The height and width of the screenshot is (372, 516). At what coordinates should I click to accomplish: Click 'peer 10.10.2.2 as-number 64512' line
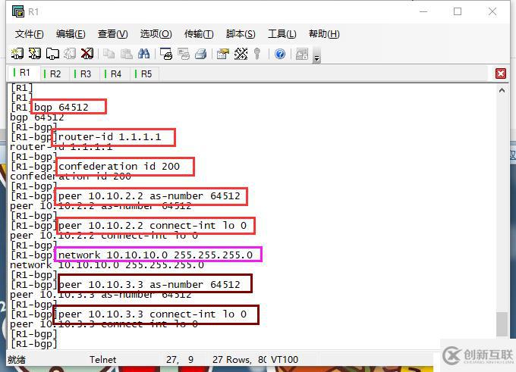(149, 196)
